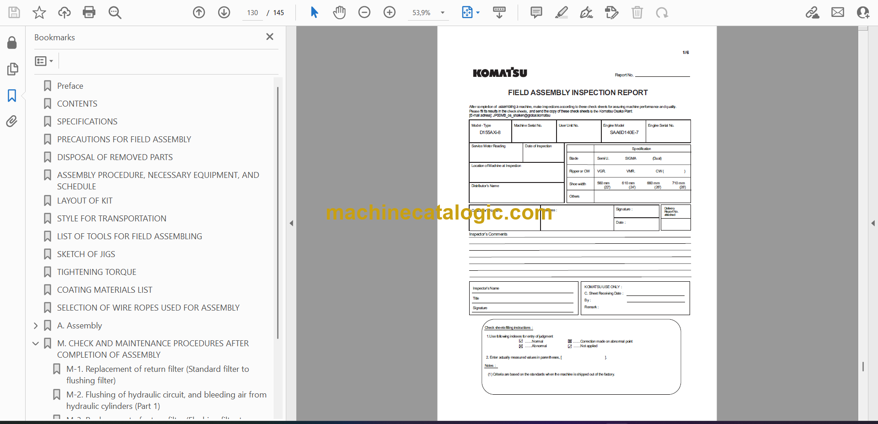Click the rotate redo icon

[x=662, y=12]
